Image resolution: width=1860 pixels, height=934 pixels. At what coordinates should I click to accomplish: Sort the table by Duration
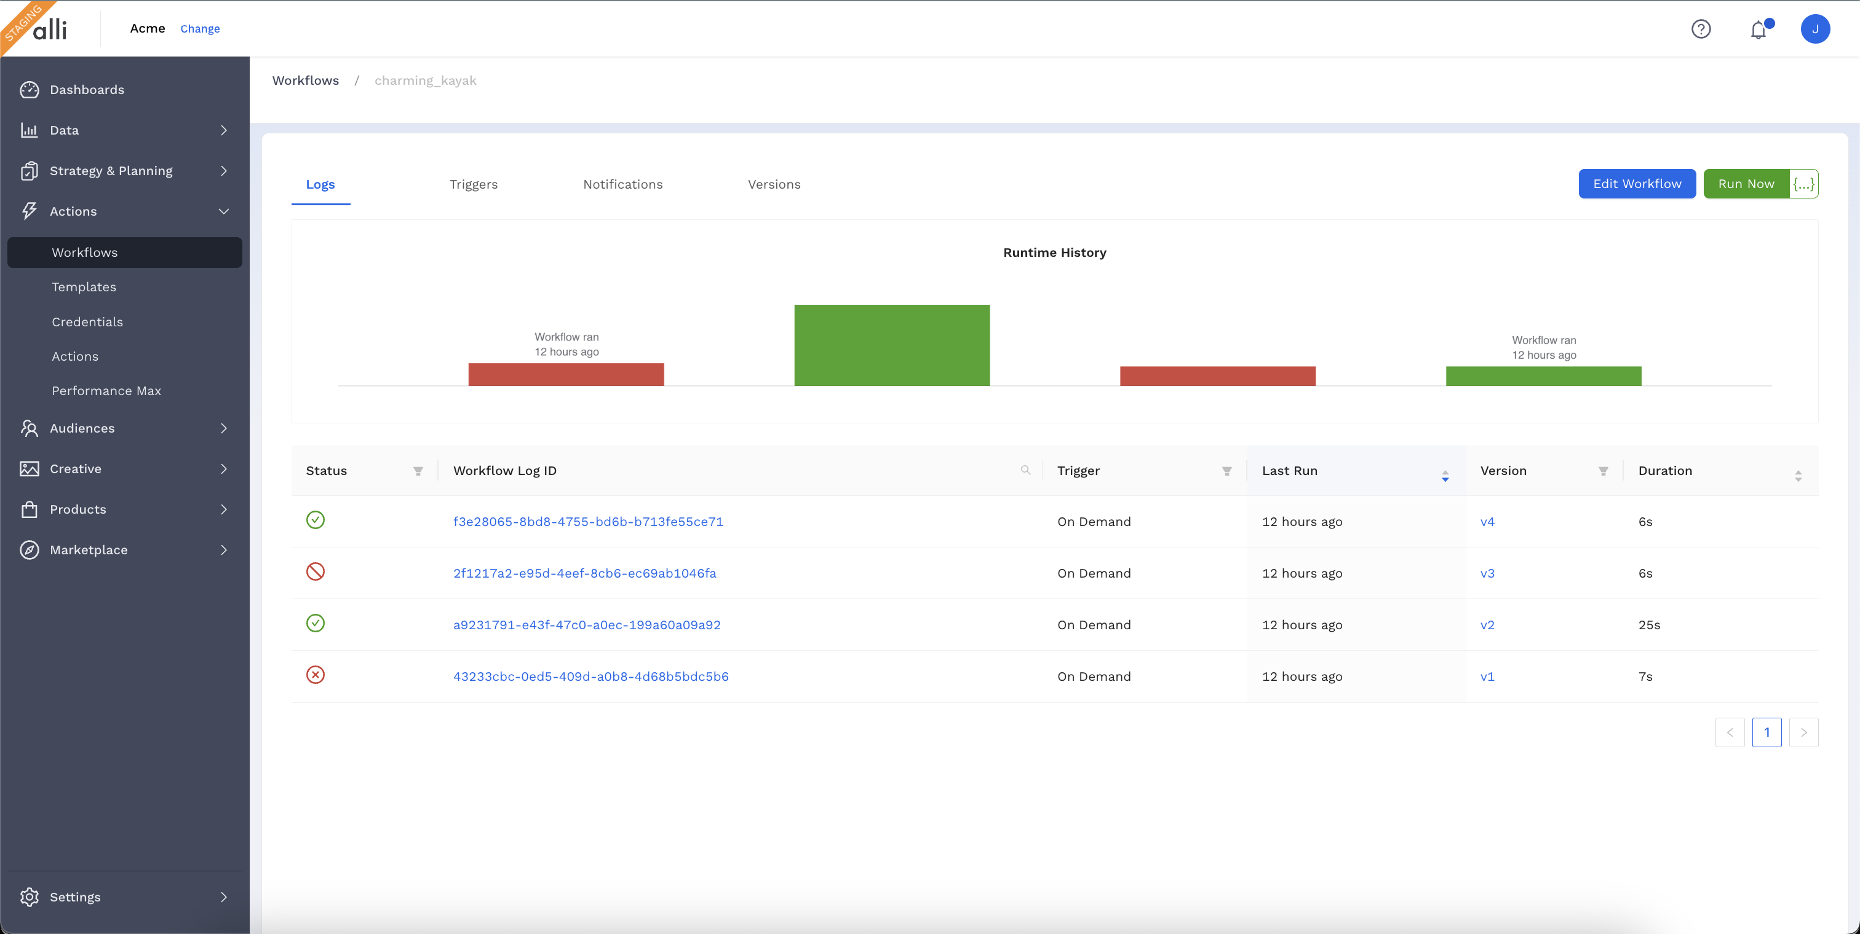tap(1798, 475)
